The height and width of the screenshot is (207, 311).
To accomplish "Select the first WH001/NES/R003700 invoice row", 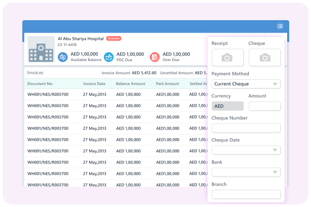I will coord(47,95).
